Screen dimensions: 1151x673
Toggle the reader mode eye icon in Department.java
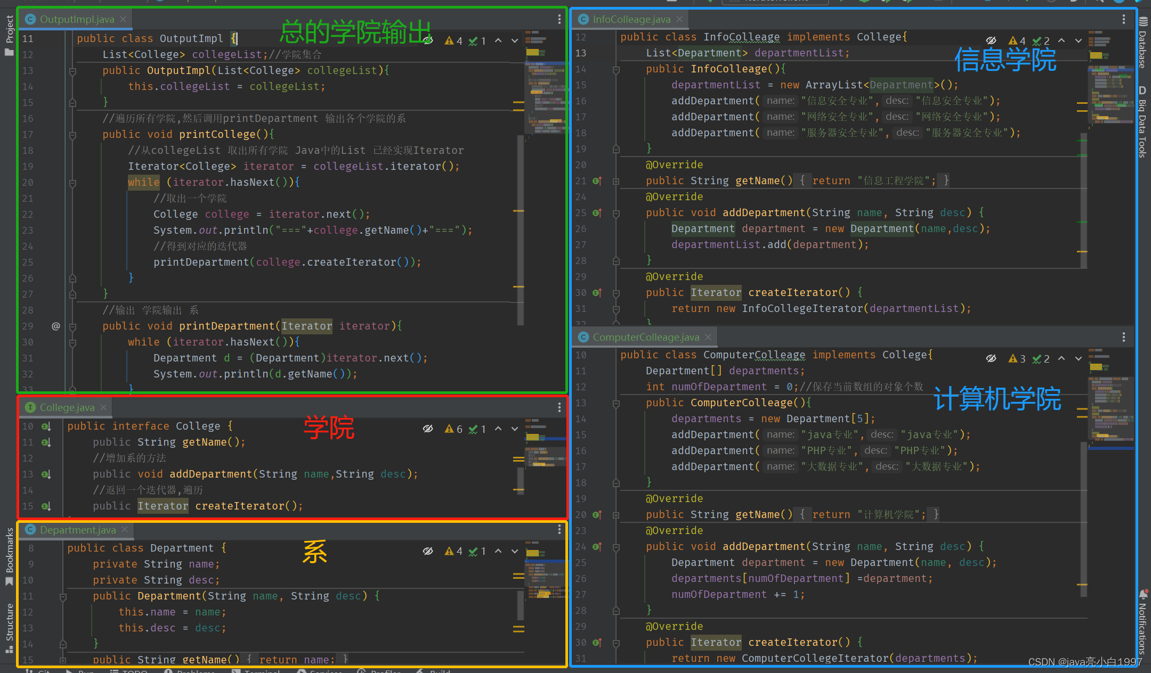428,551
